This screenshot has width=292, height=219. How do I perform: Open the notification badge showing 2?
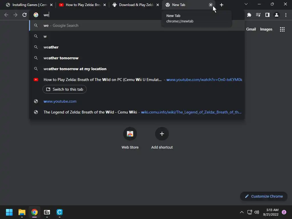tap(284, 212)
